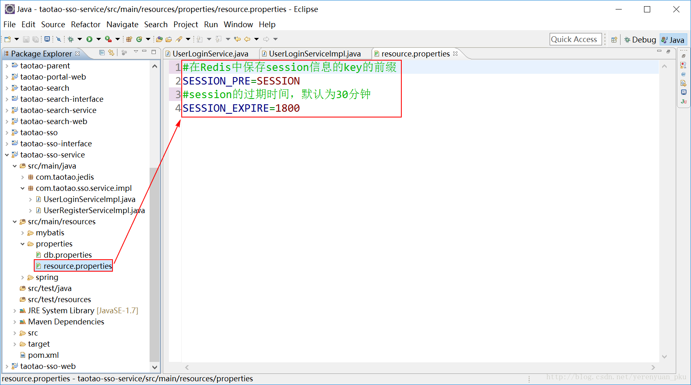Screen dimensions: 691x385
Task: Click the Save All icon
Action: pyautogui.click(x=36, y=39)
